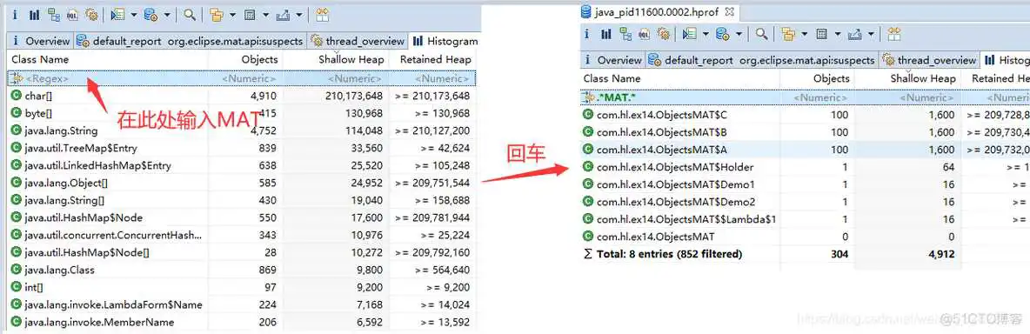Switch to Overview tab in left window
This screenshot has width=1030, height=334.
click(x=41, y=41)
